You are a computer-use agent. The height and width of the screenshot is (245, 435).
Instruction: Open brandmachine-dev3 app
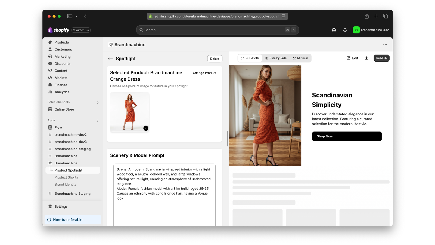(70, 142)
